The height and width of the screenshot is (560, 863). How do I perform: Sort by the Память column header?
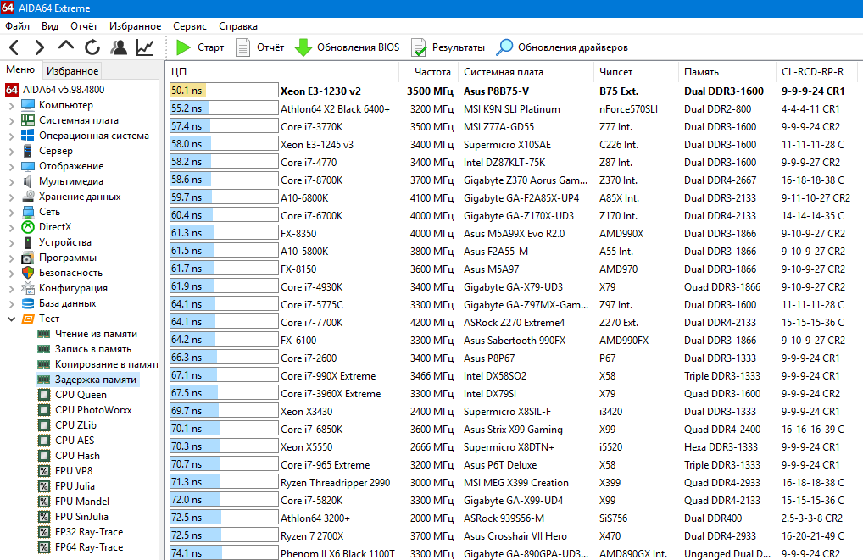pyautogui.click(x=727, y=71)
